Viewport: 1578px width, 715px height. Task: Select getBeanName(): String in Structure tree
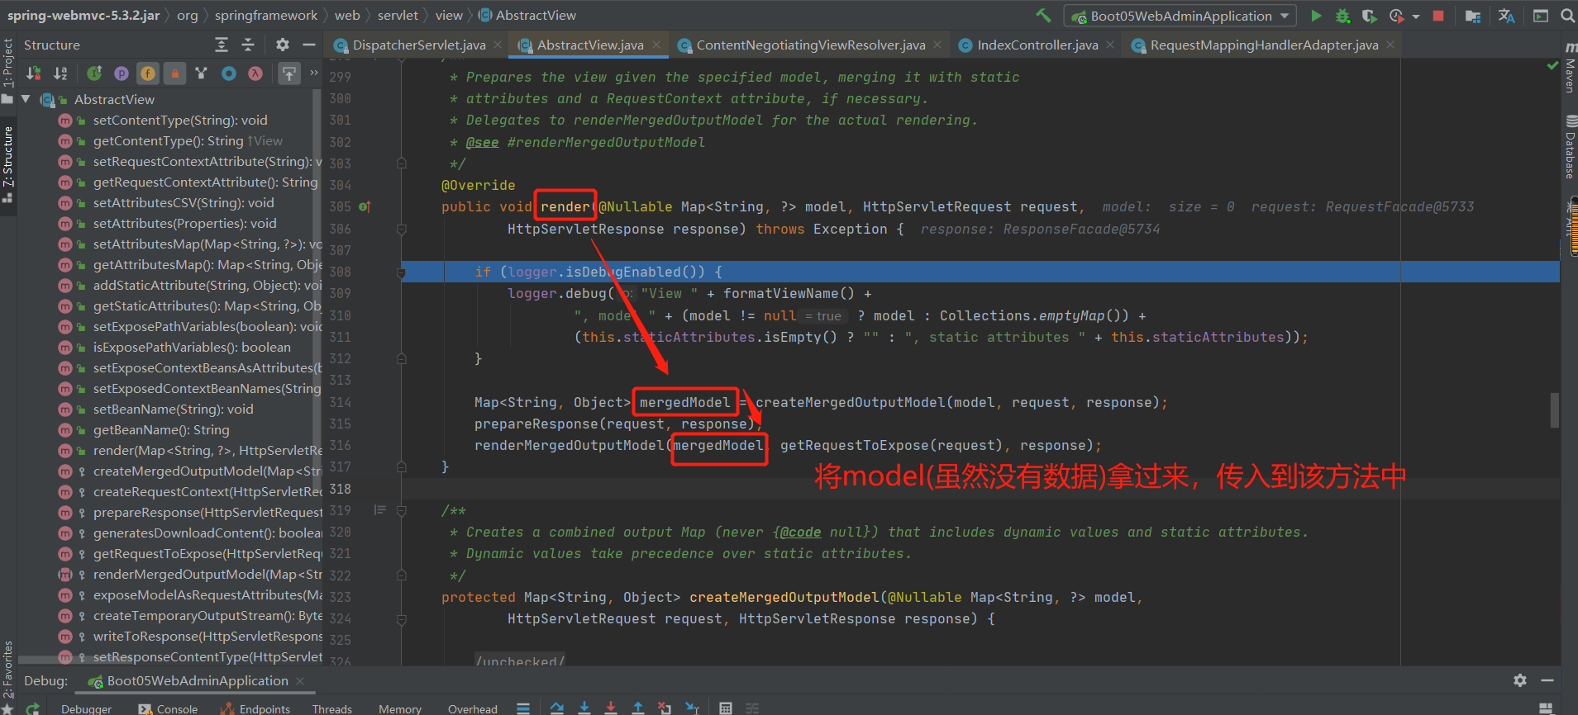point(161,429)
